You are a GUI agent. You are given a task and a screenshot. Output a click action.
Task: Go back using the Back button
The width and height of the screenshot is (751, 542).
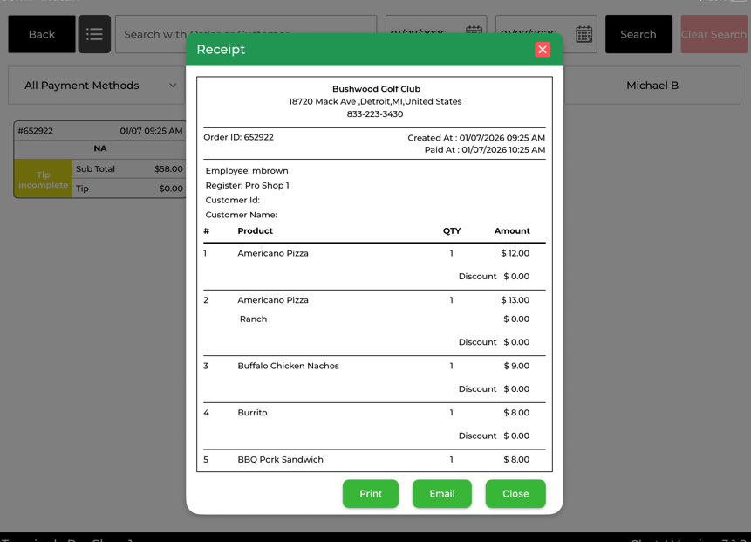pyautogui.click(x=42, y=34)
